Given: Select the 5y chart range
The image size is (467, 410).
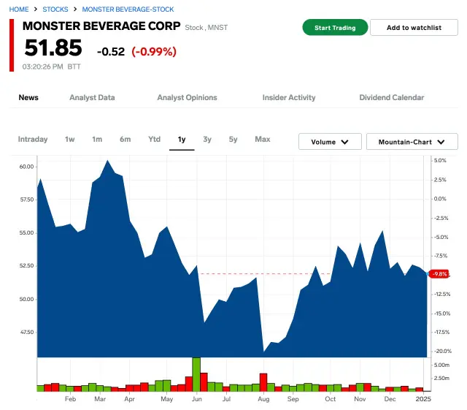Looking at the screenshot, I should 233,140.
